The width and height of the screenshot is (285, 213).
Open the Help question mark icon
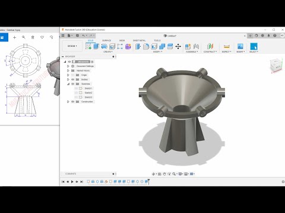(x=275, y=35)
